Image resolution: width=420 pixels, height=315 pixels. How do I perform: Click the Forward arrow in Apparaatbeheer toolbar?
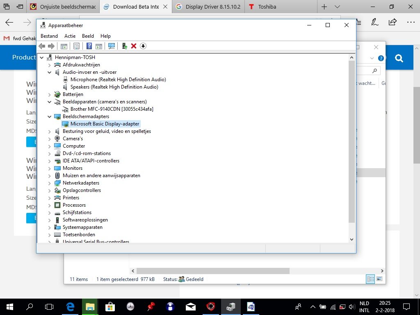point(51,46)
